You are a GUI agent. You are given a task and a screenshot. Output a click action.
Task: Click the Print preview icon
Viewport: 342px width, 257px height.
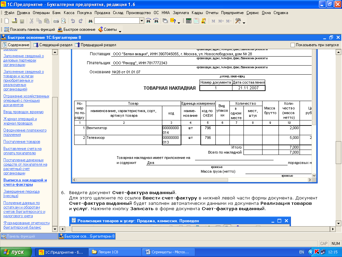(x=63, y=21)
